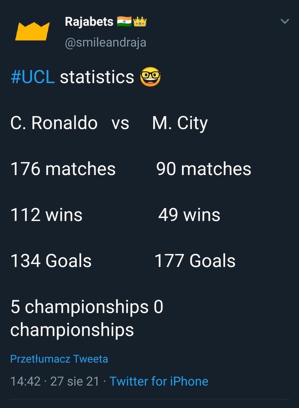Click the India flag emoji beside Rajabets

coord(124,22)
